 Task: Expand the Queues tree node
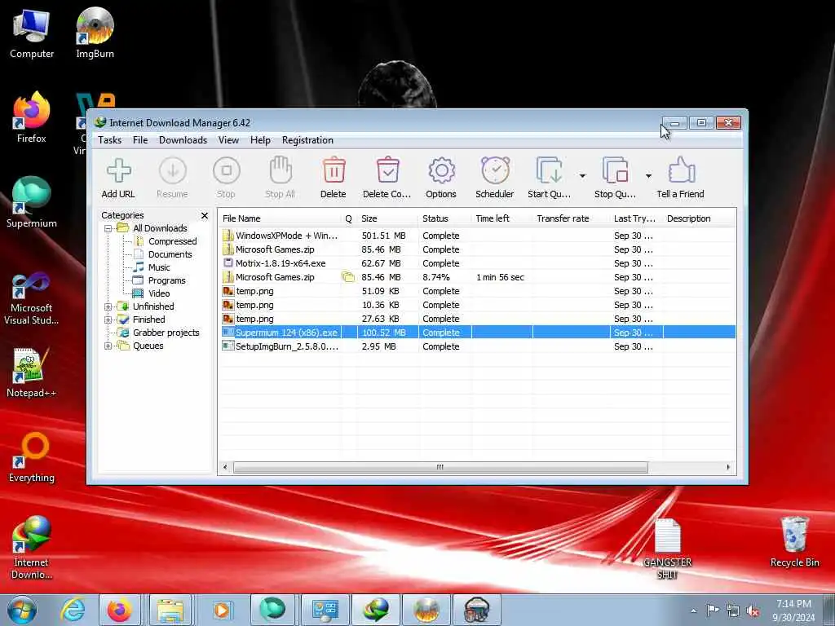tap(108, 346)
